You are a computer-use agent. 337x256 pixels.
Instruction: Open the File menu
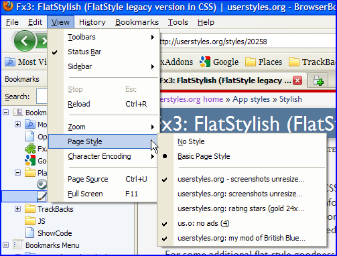(12, 22)
